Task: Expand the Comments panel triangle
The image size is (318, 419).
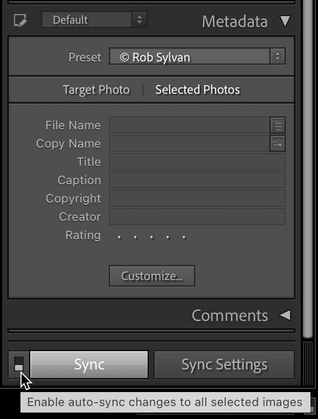Action: (x=285, y=315)
